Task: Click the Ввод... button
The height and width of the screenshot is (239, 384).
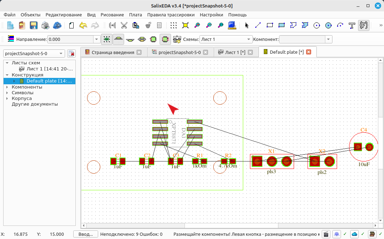Action: click(x=85, y=234)
